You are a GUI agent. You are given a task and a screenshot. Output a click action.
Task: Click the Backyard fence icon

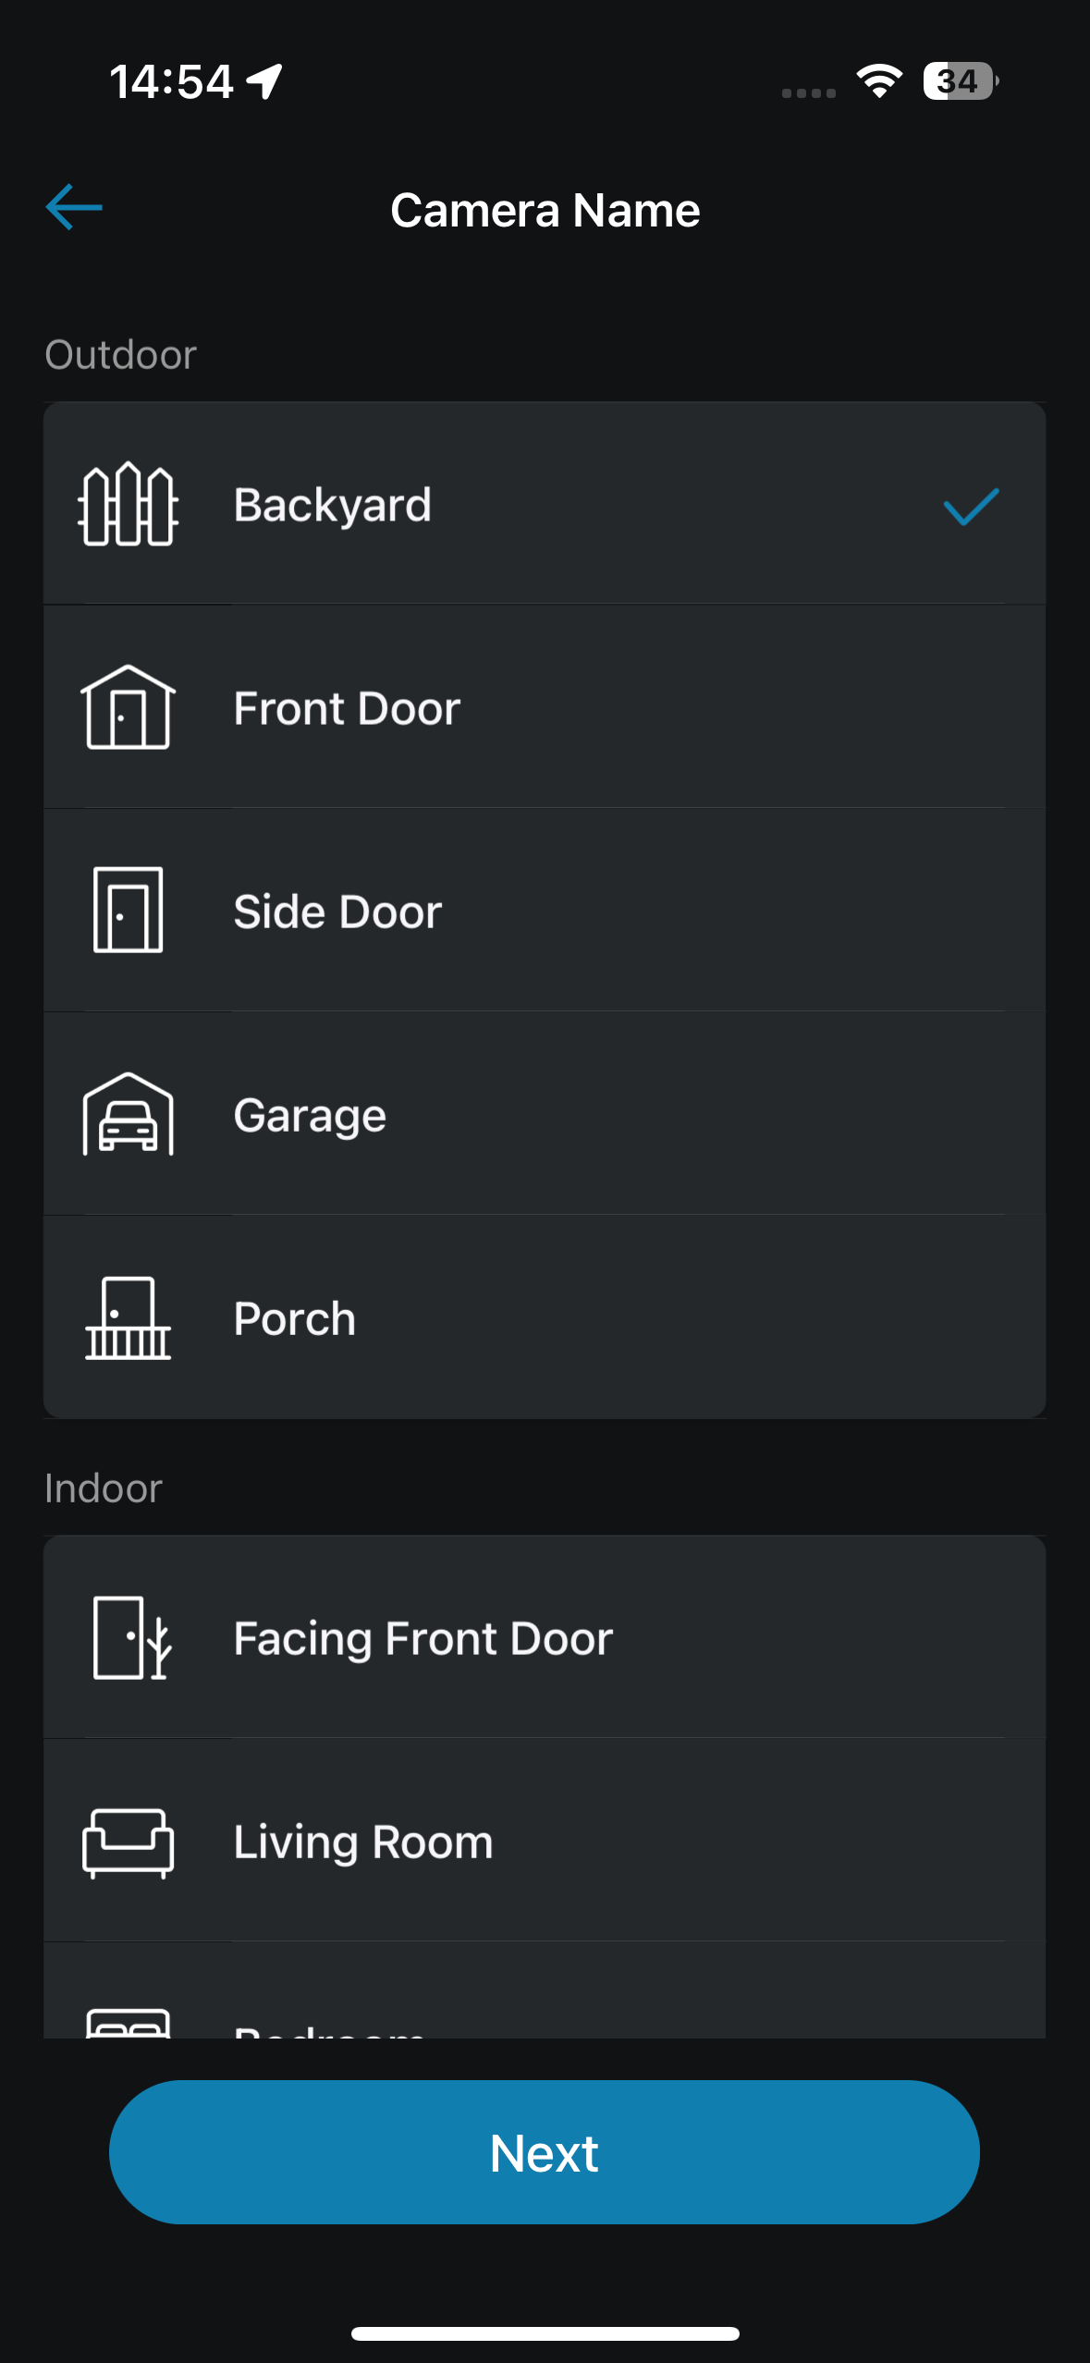(129, 504)
